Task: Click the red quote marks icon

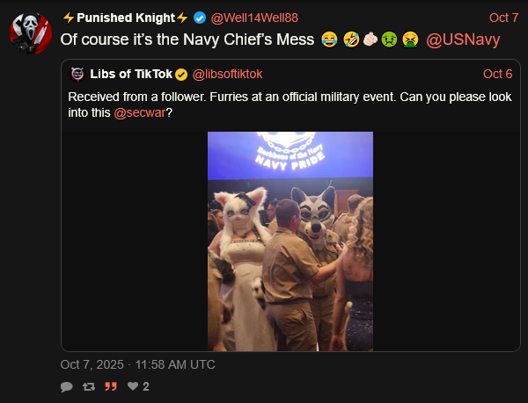Action: coord(111,386)
